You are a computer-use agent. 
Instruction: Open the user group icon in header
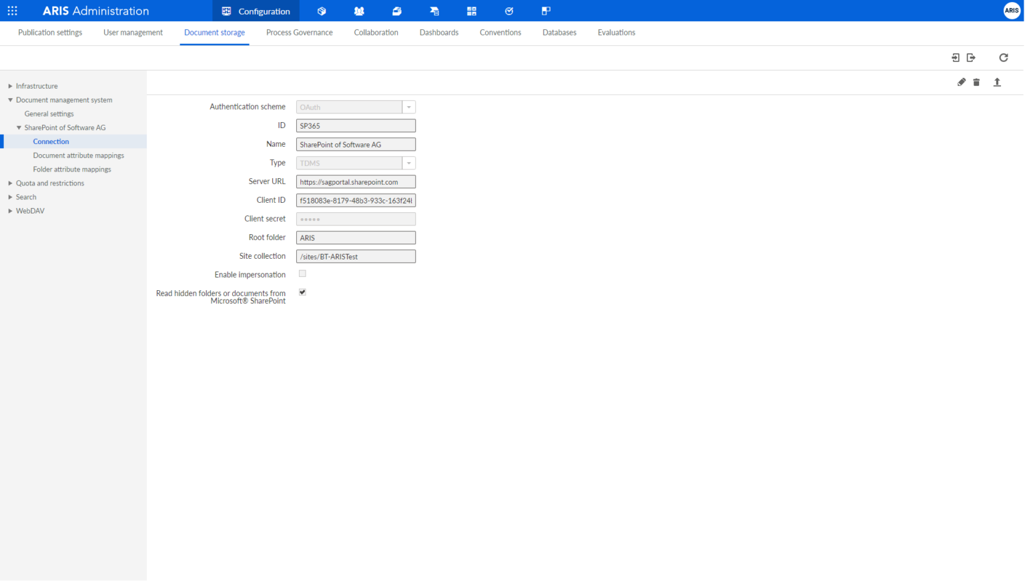pyautogui.click(x=359, y=11)
